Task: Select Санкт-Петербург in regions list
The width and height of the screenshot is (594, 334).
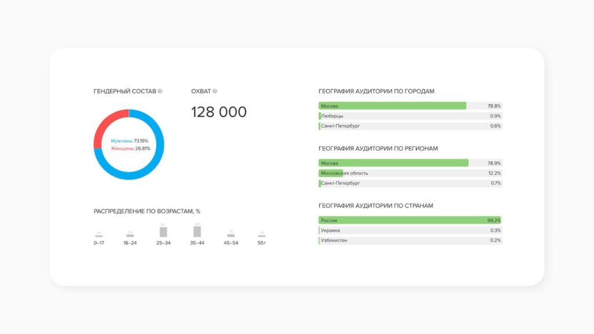Action: 410,183
